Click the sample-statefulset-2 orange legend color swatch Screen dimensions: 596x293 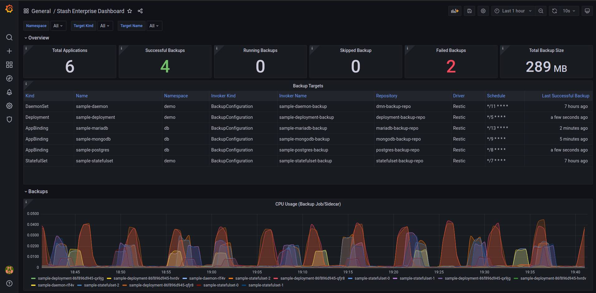point(231,278)
